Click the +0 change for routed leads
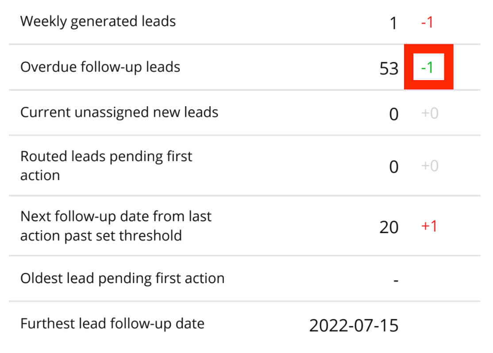The height and width of the screenshot is (353, 493). (x=430, y=166)
